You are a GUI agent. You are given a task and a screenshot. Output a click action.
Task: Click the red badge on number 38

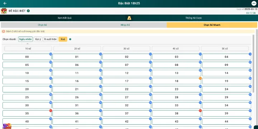(200, 111)
